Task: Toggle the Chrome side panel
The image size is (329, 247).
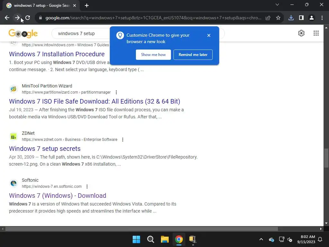Action: [x=301, y=18]
